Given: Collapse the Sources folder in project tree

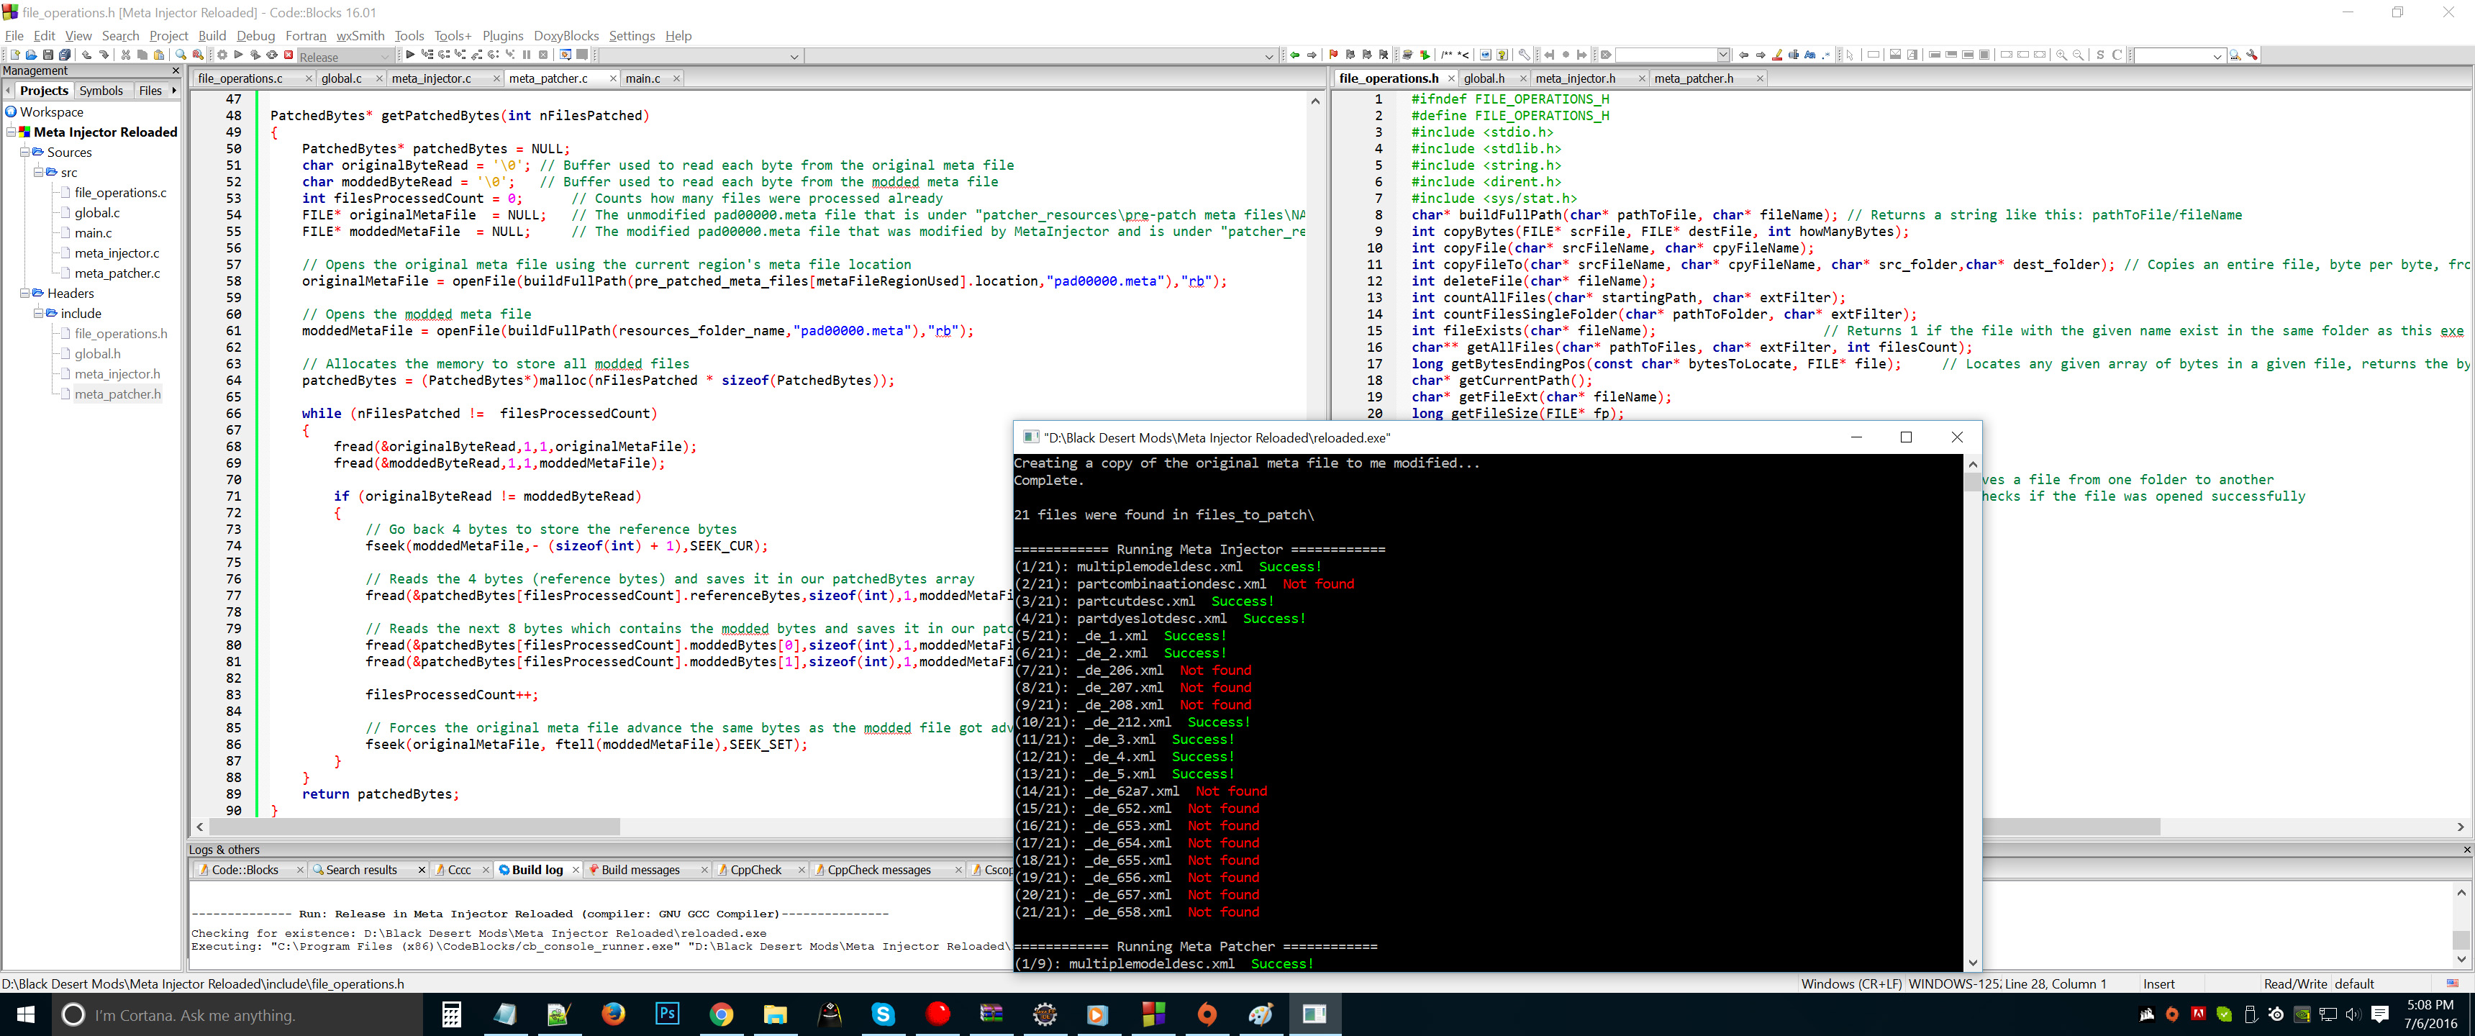Looking at the screenshot, I should point(25,152).
